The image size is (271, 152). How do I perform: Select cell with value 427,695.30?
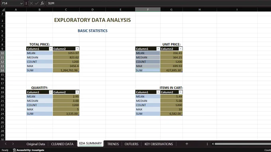[171, 70]
